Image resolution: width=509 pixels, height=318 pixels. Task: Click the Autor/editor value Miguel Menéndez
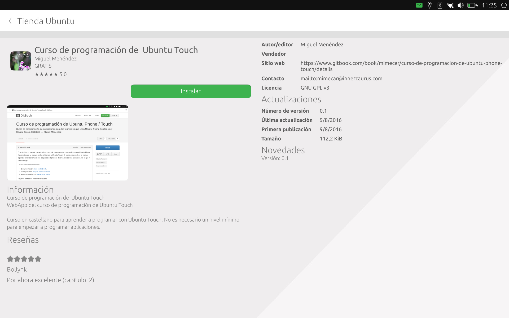pyautogui.click(x=322, y=45)
